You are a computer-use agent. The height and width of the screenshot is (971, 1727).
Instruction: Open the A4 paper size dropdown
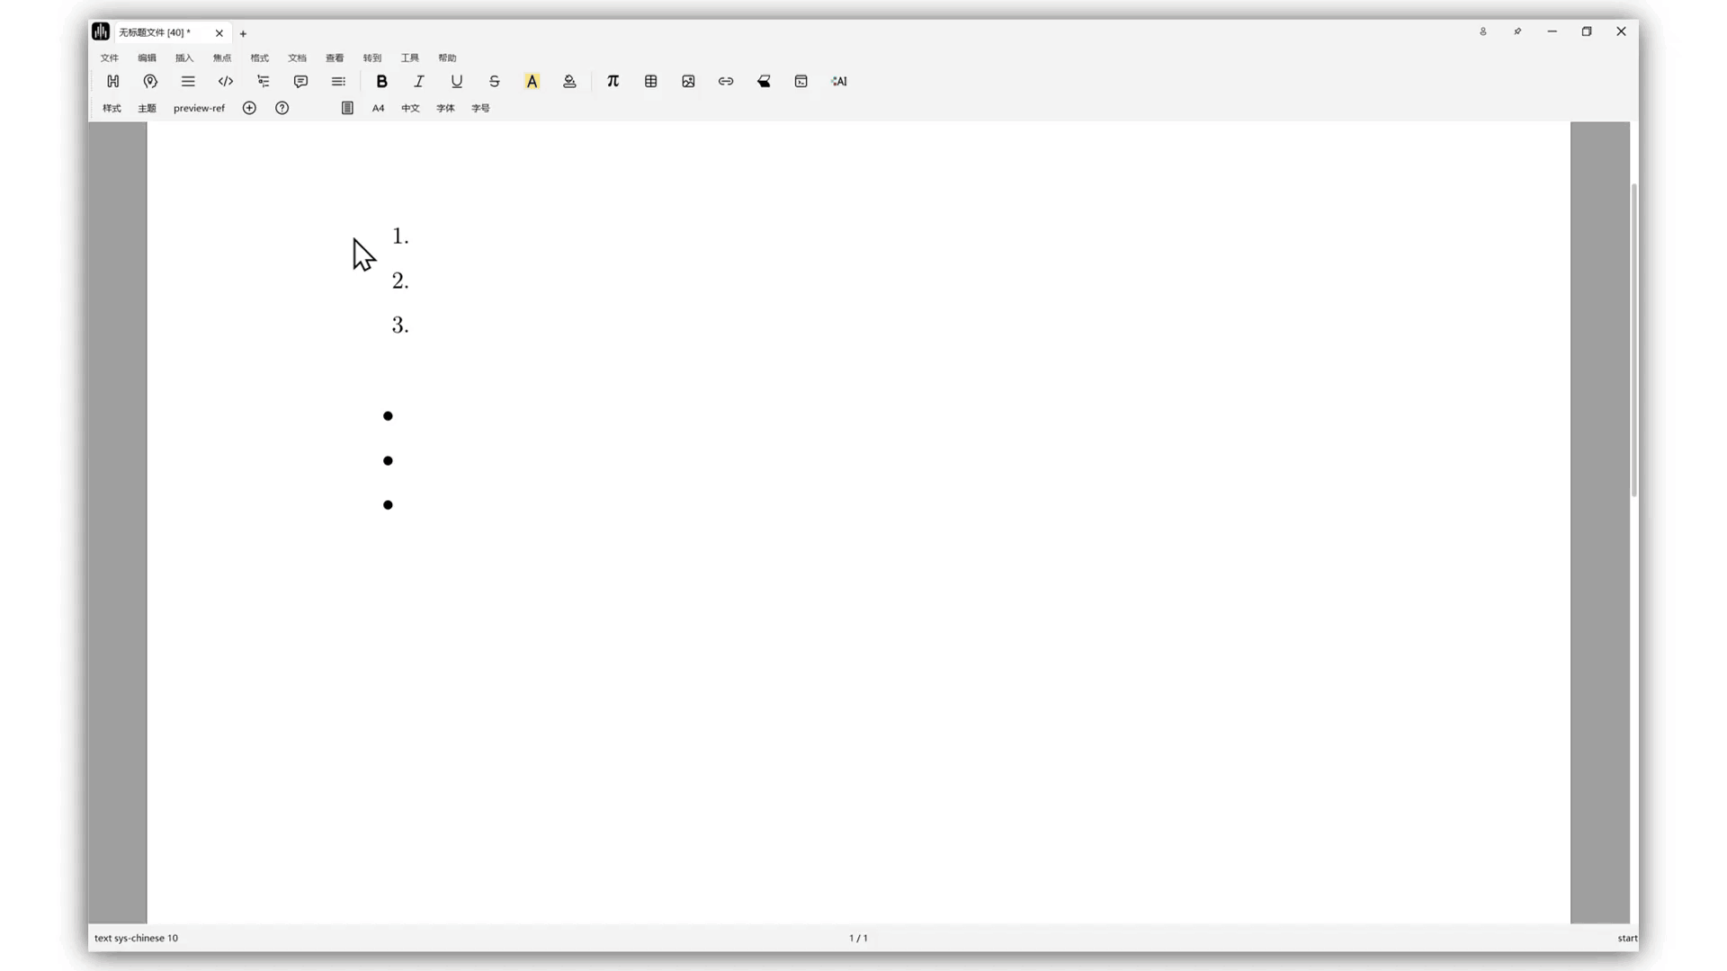(x=378, y=108)
